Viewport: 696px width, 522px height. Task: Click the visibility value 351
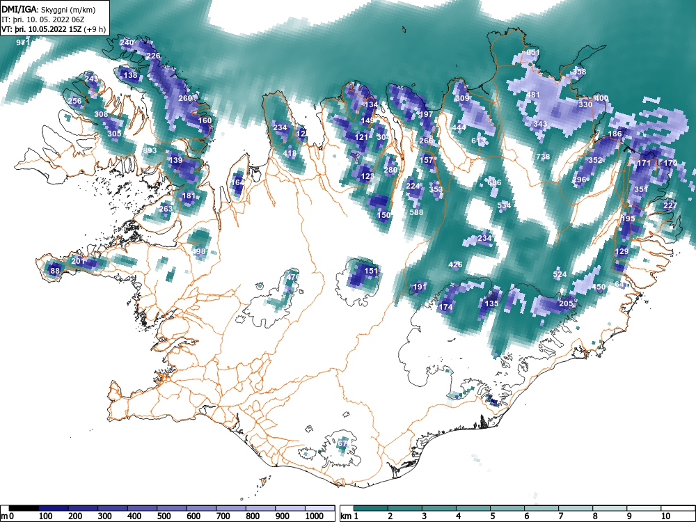(642, 189)
